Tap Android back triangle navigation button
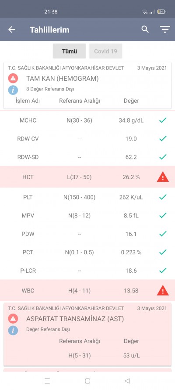The height and width of the screenshot is (390, 175). 127,381
